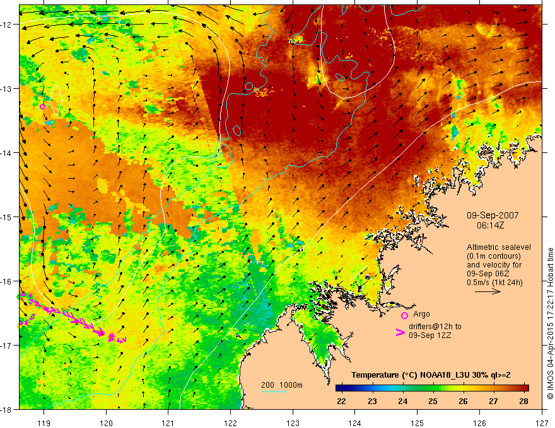Click the magenta drifter legend arrowhead
Viewport: 555px width, 428px height.
[x=400, y=332]
